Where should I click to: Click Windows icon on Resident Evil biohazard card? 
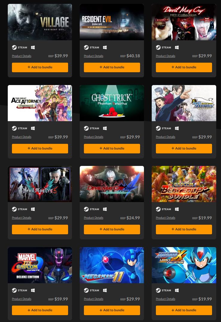click(105, 47)
